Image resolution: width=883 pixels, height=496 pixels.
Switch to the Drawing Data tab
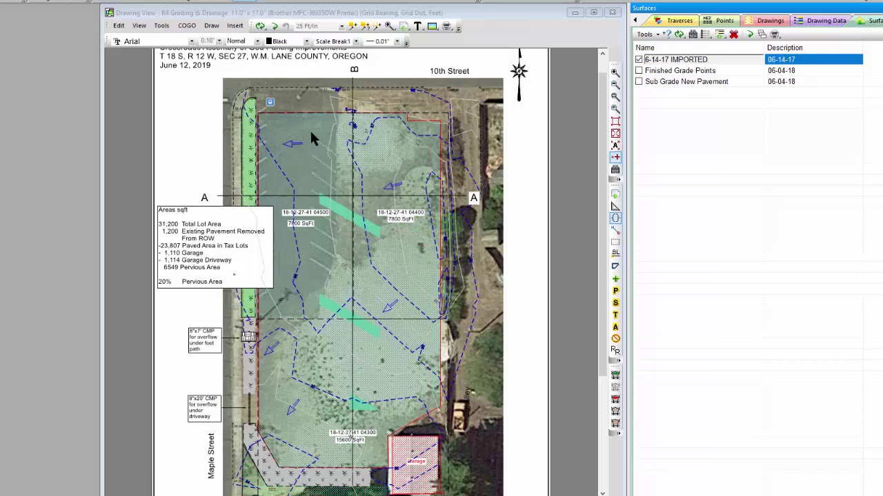tap(820, 21)
